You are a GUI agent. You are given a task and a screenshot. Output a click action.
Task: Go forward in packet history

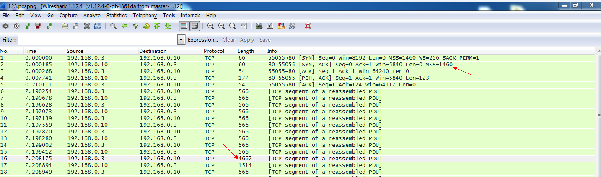pyautogui.click(x=135, y=26)
